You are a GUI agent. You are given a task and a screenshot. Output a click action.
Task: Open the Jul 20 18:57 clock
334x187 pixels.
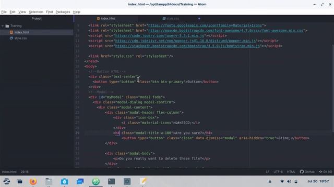(318, 181)
